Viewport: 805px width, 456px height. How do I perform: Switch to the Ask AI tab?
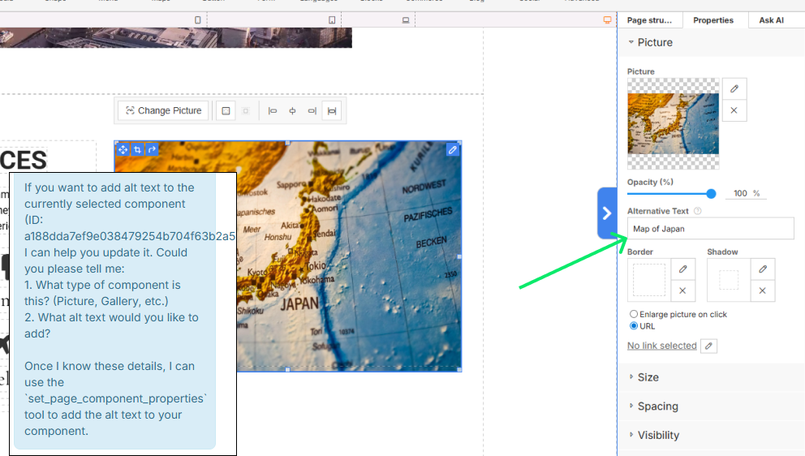click(771, 20)
